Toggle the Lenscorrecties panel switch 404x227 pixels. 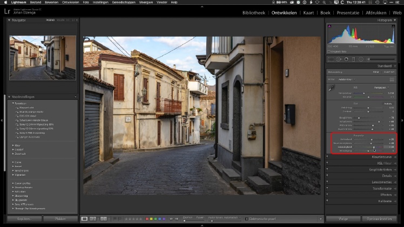(327, 182)
